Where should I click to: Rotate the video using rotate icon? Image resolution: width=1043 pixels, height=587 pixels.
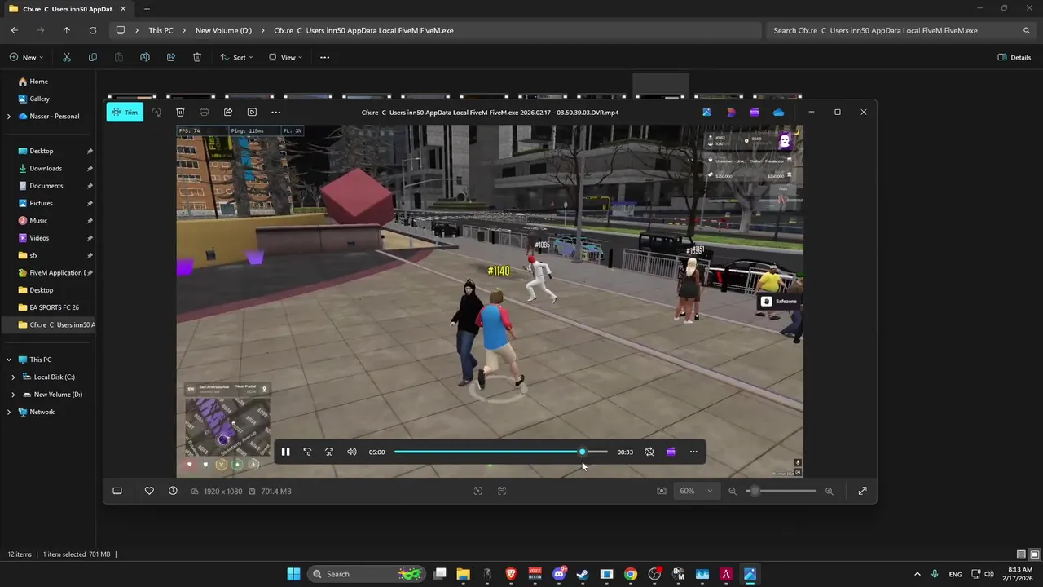click(156, 112)
